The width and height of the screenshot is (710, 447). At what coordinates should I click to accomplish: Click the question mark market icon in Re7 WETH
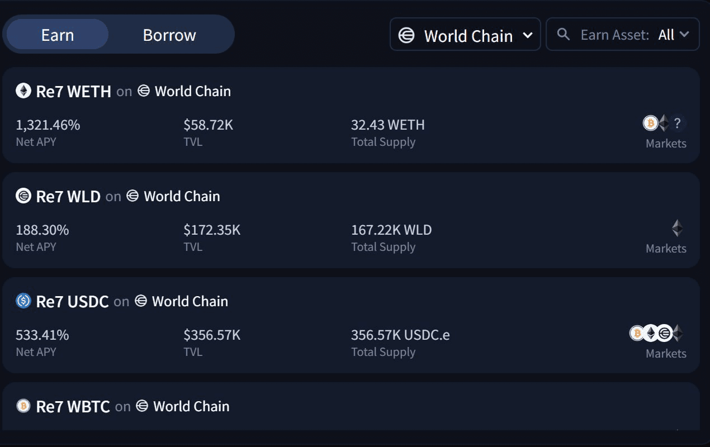point(677,123)
